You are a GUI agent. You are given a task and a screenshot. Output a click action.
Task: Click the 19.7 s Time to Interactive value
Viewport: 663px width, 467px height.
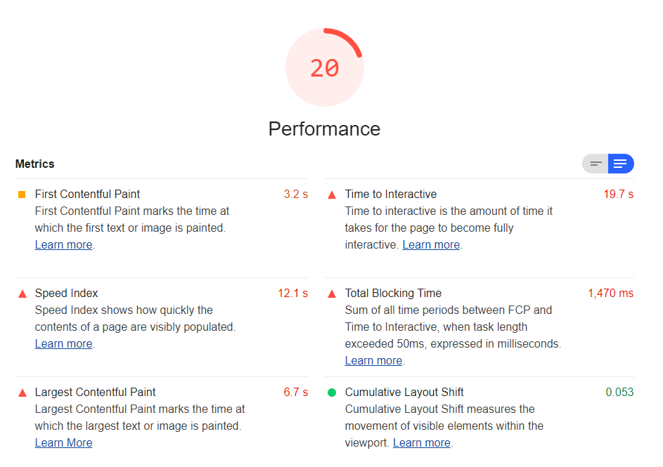coord(617,194)
